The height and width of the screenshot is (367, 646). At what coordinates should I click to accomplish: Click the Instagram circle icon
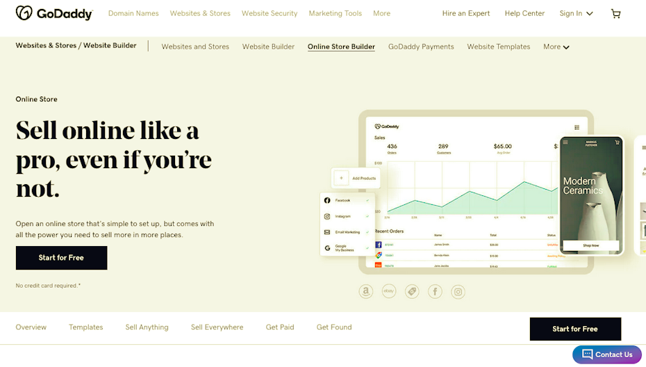coord(458,292)
